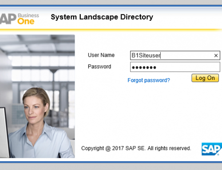Image resolution: width=222 pixels, height=170 pixels.
Task: Click the copyright 2017 SAP SE text
Action: (136, 148)
